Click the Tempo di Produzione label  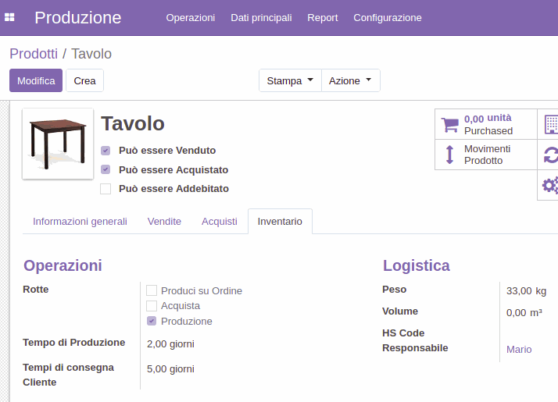point(74,343)
